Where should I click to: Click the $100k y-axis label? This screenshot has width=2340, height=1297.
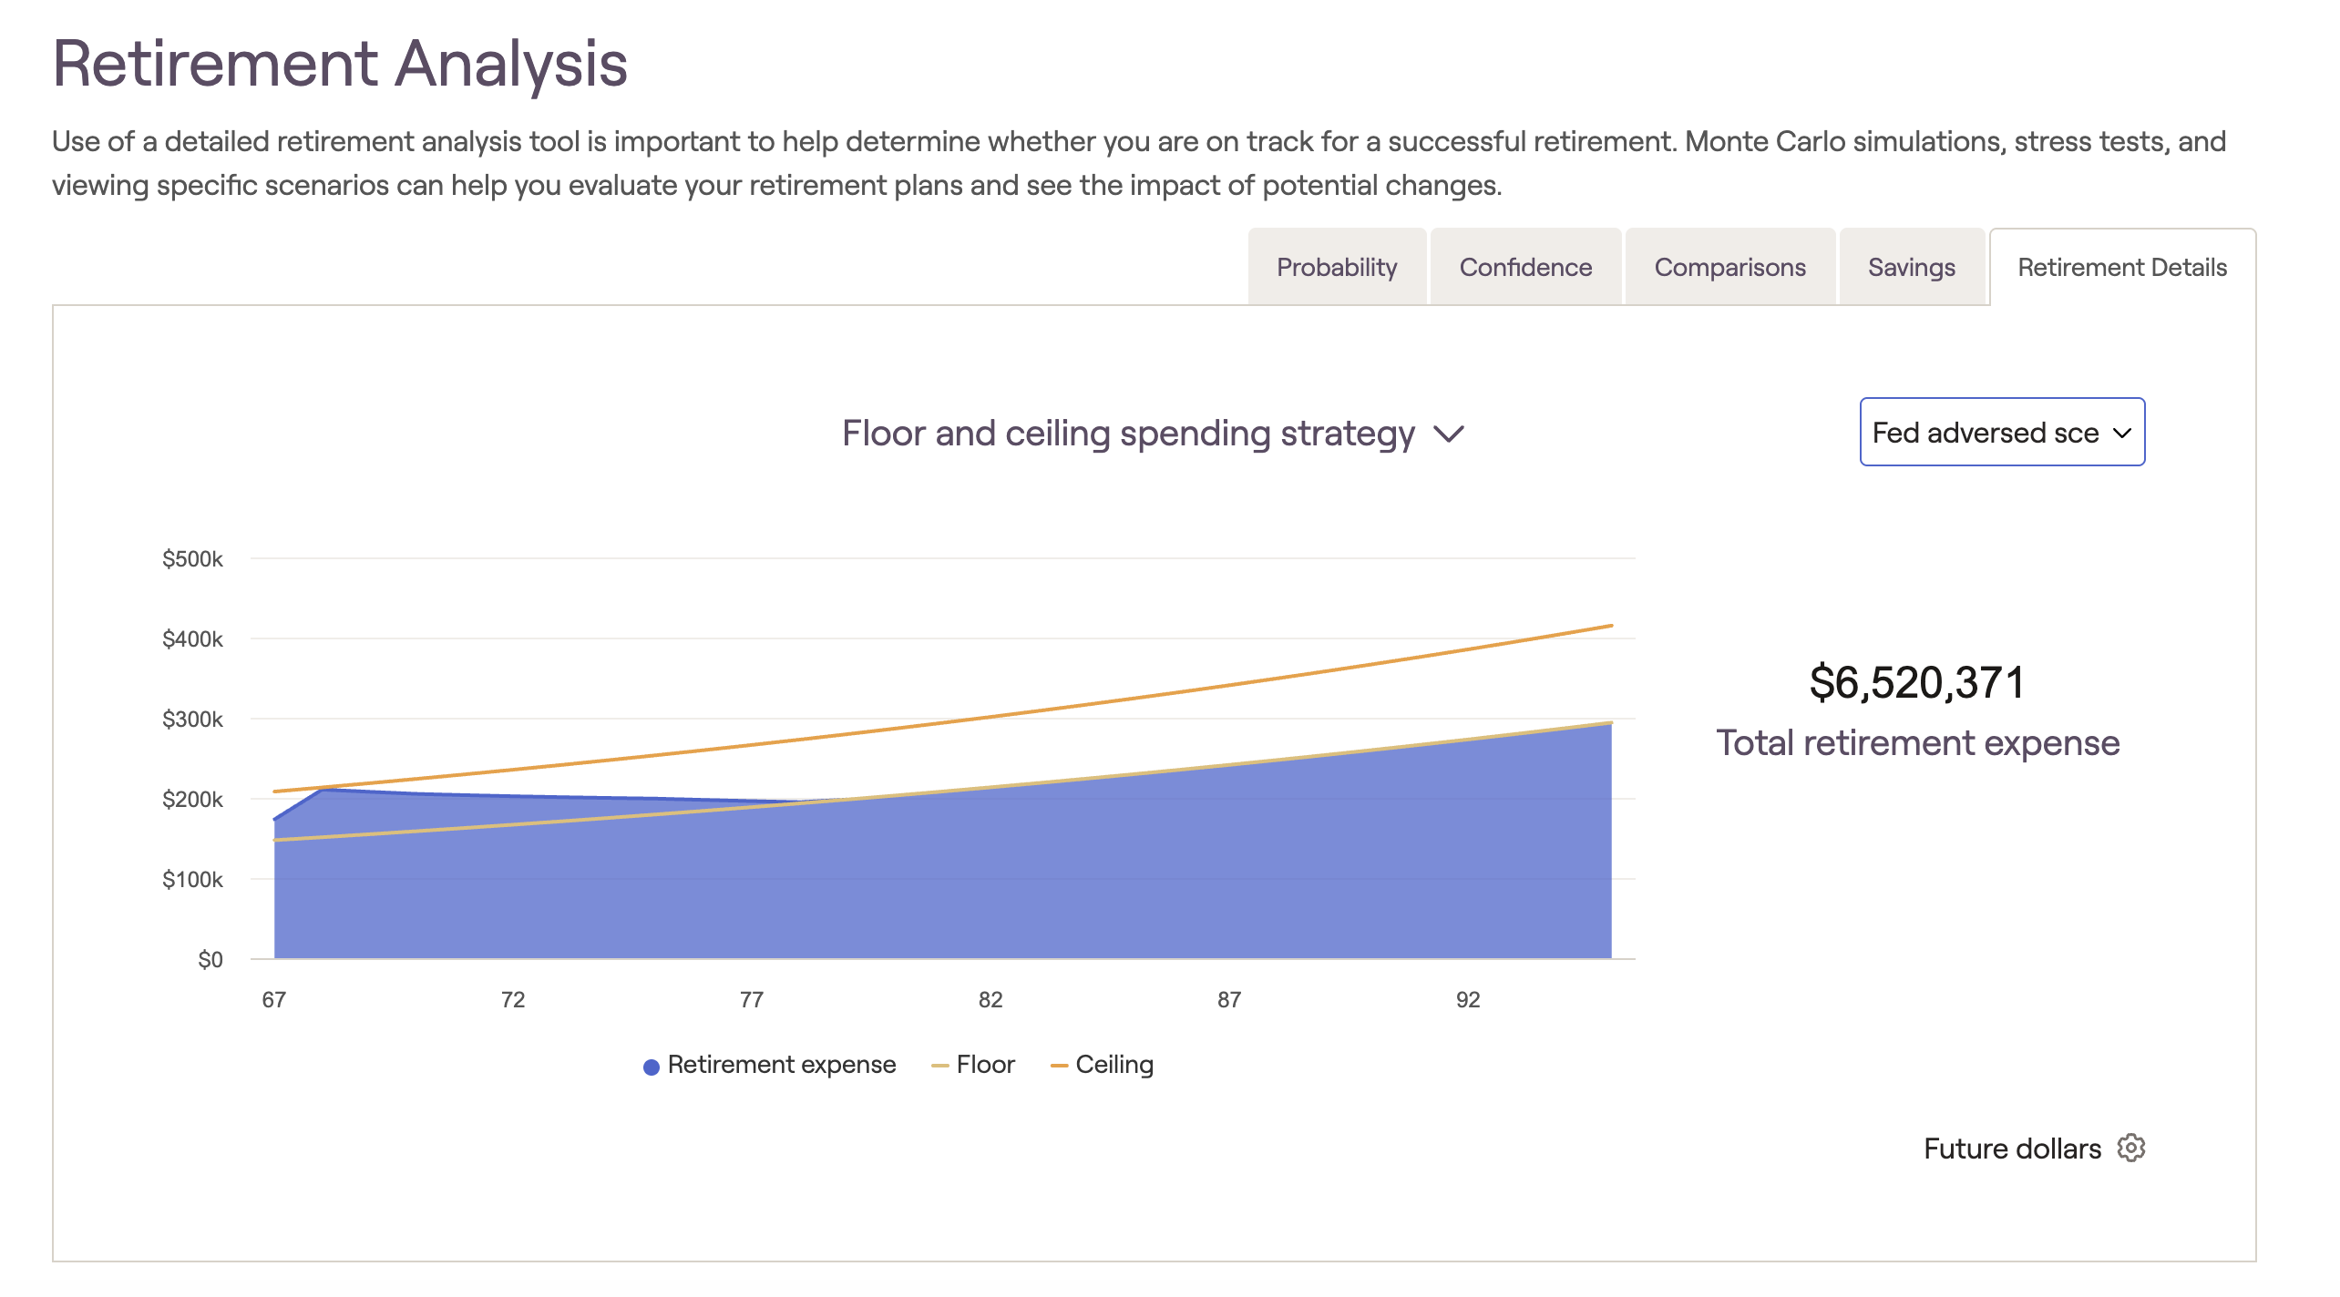(192, 879)
